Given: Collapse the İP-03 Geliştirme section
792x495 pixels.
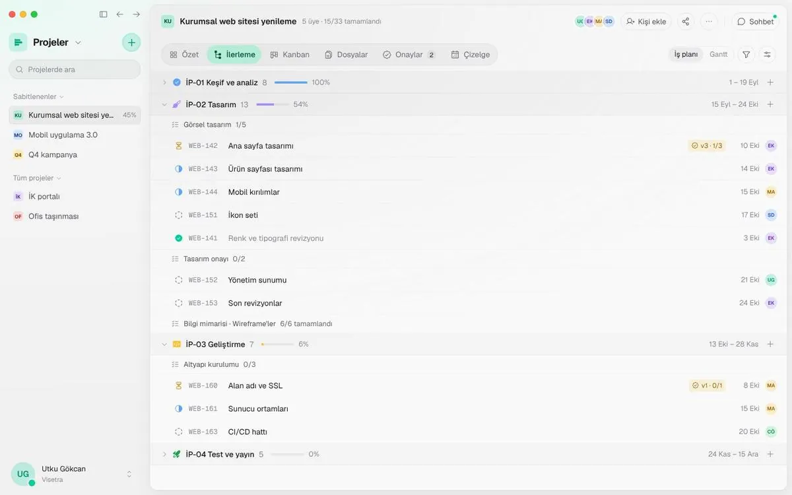Looking at the screenshot, I should click(x=164, y=344).
